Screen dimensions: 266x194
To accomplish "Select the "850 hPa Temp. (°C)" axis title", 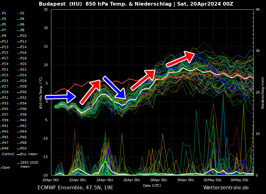I will tap(41, 93).
